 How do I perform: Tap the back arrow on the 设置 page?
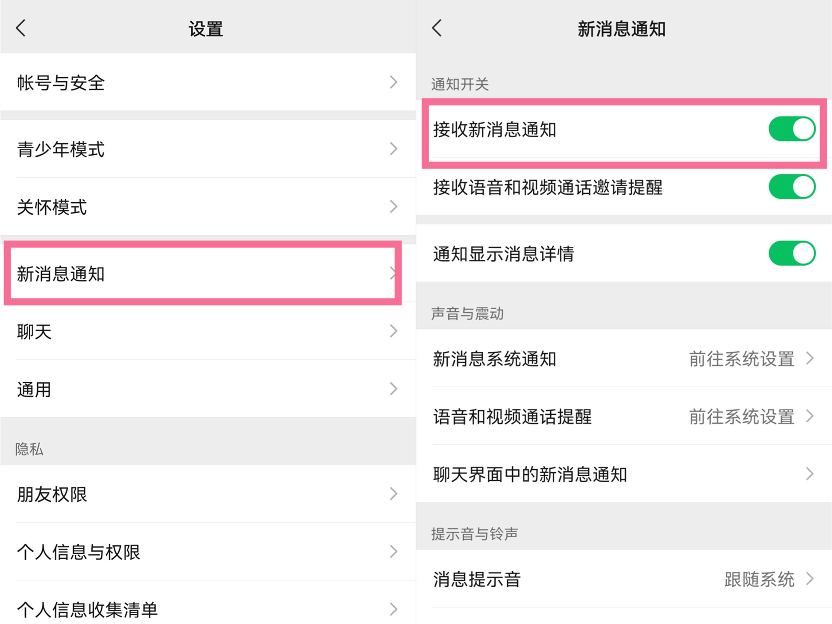20,27
